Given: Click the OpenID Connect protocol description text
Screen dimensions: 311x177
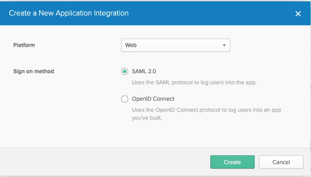Looking at the screenshot, I should click(x=206, y=110).
